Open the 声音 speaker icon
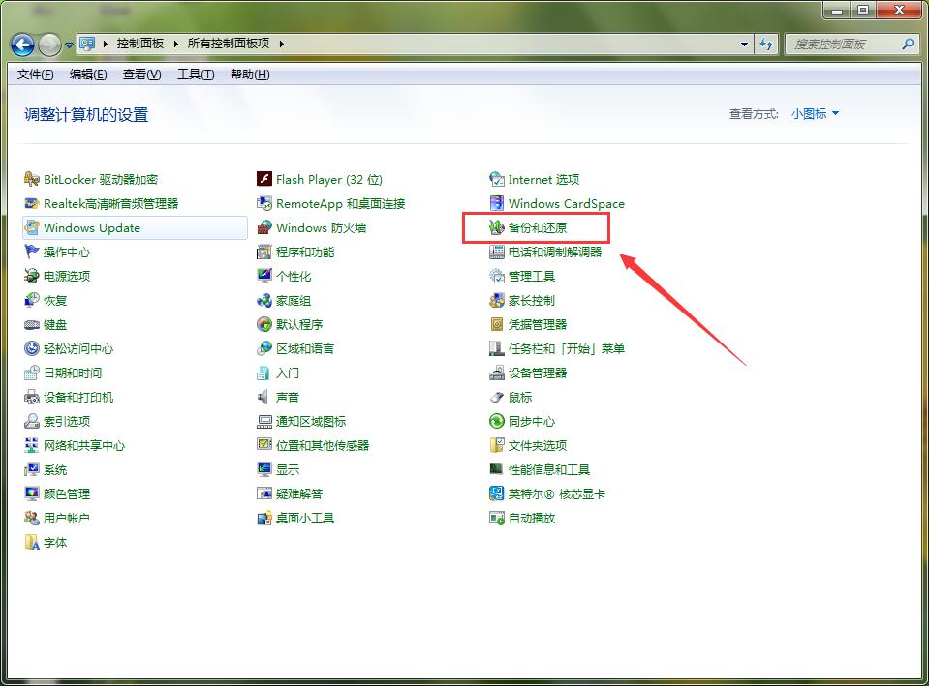The image size is (929, 686). tap(263, 397)
